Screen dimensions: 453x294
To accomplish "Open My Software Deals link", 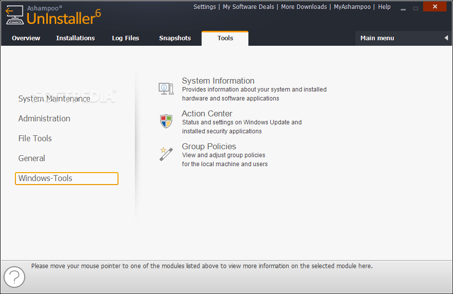I will 248,7.
